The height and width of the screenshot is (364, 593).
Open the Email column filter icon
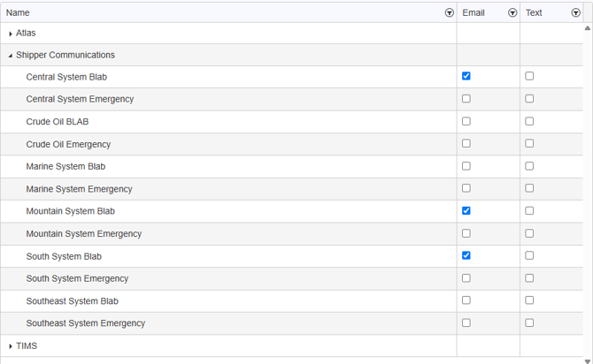[512, 13]
